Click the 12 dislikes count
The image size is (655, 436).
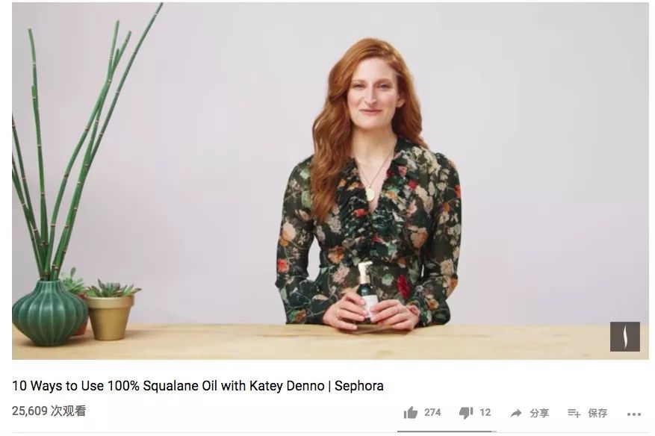pos(485,413)
